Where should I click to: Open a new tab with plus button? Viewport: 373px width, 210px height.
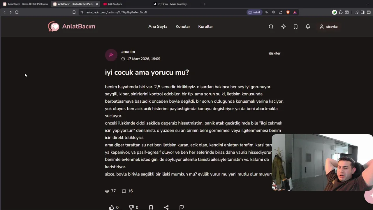(205, 4)
